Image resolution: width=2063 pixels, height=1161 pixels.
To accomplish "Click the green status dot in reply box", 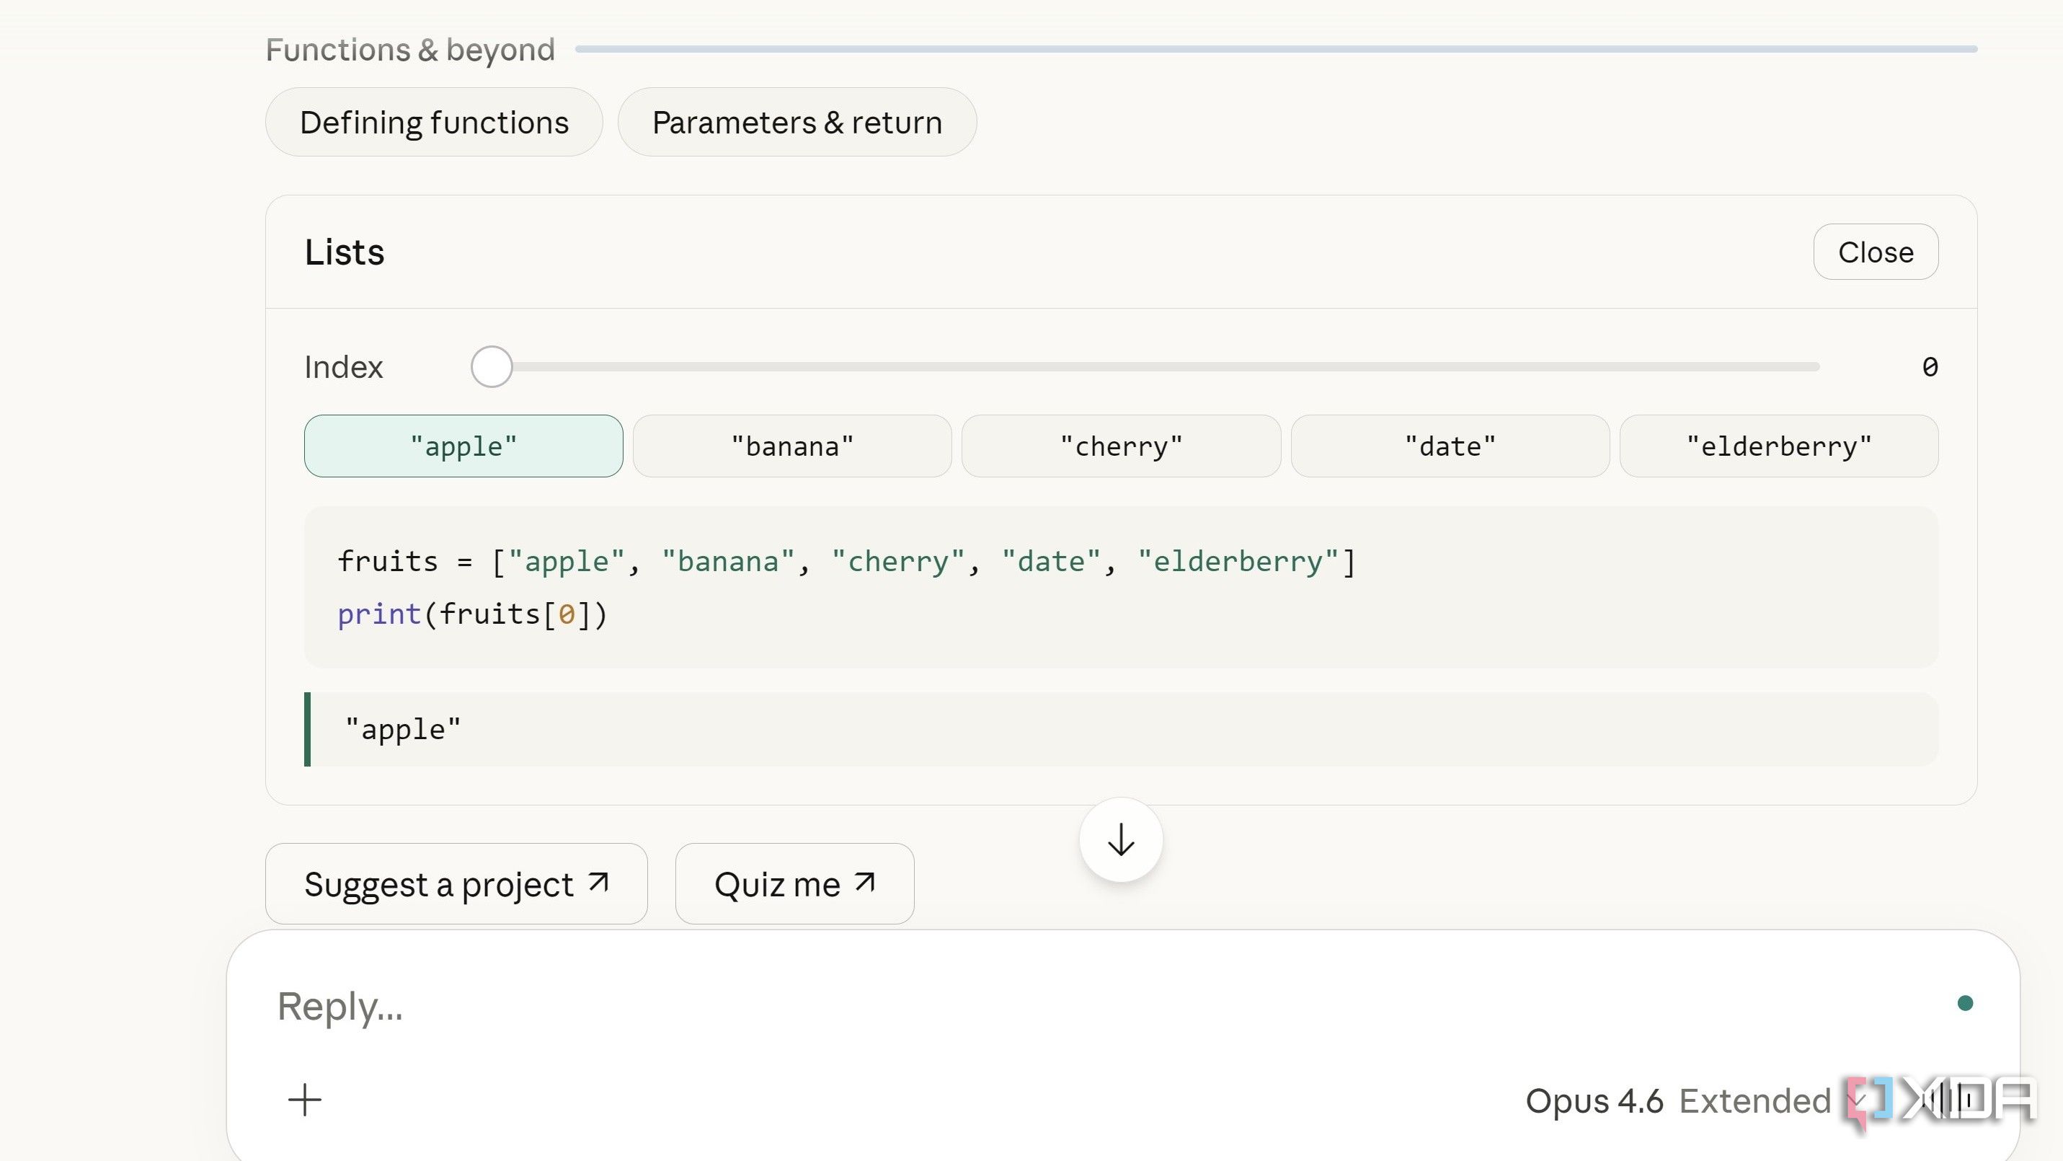I will pyautogui.click(x=1964, y=1002).
